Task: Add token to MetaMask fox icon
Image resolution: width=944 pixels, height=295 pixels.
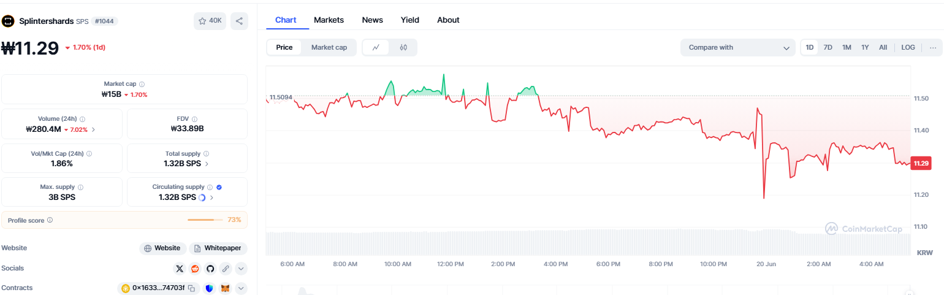Action: (x=225, y=288)
